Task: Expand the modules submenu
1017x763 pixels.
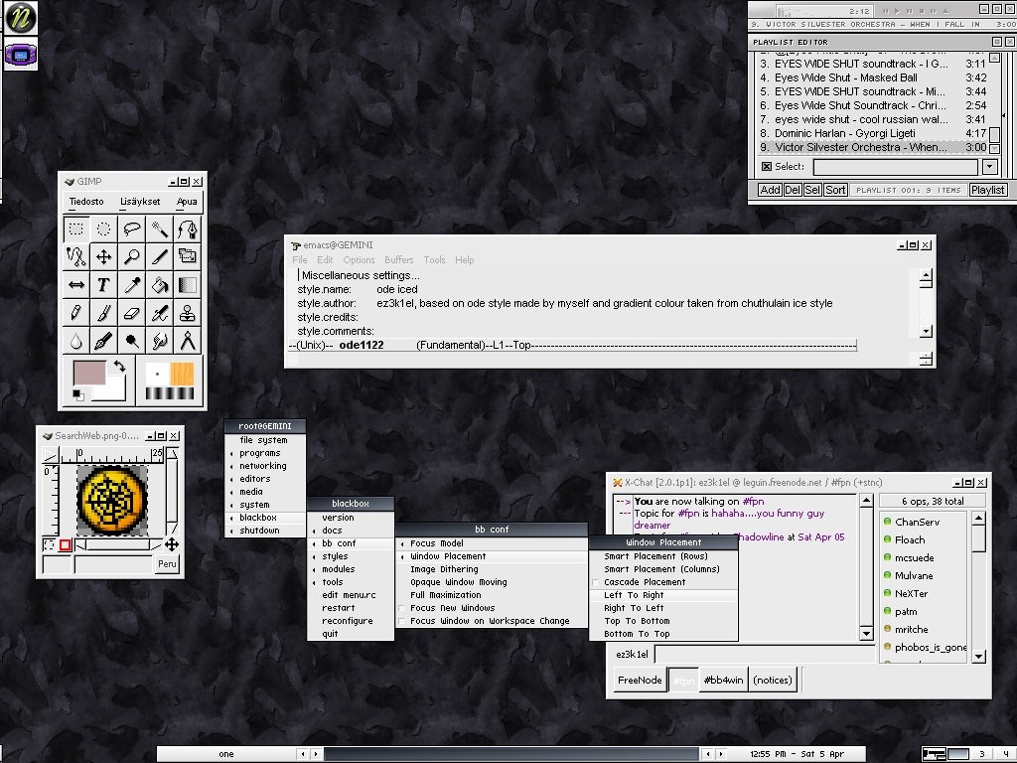Action: click(351, 569)
